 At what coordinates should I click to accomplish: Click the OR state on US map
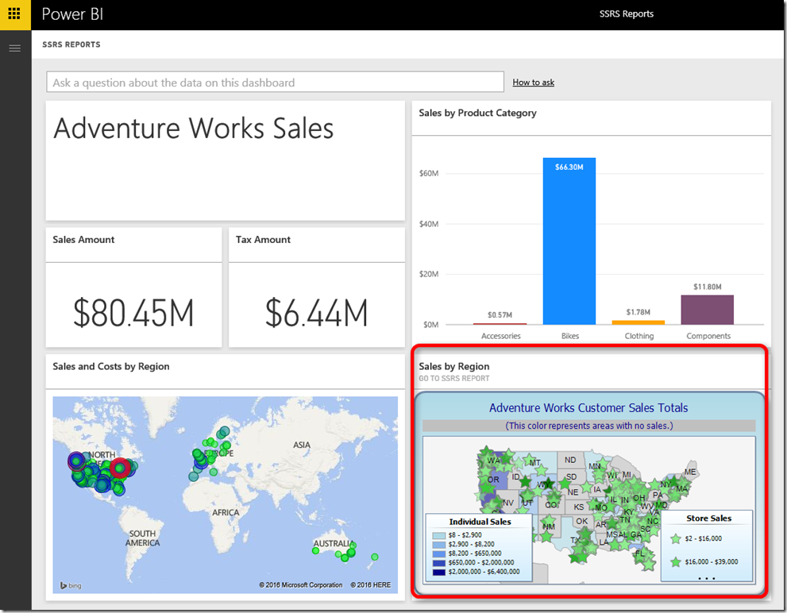point(493,480)
